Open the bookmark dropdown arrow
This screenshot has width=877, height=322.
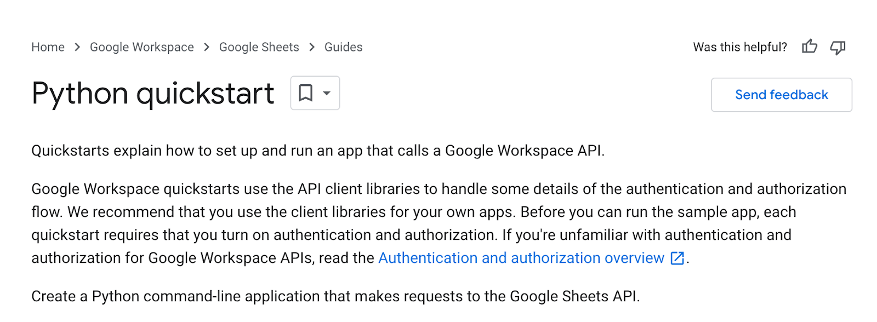click(x=327, y=93)
